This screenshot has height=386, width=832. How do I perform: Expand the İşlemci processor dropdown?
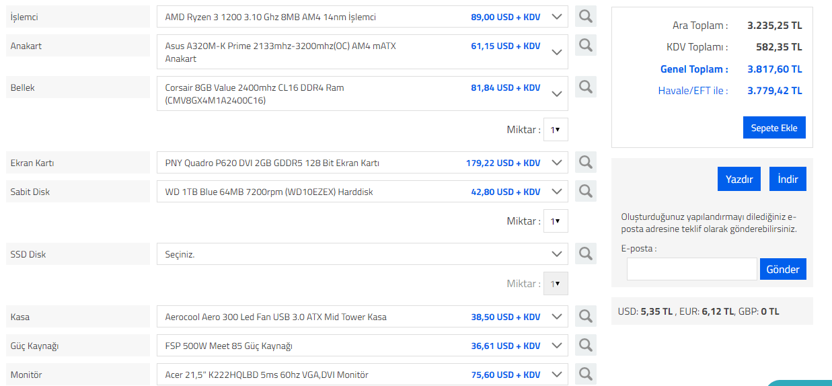[363, 17]
